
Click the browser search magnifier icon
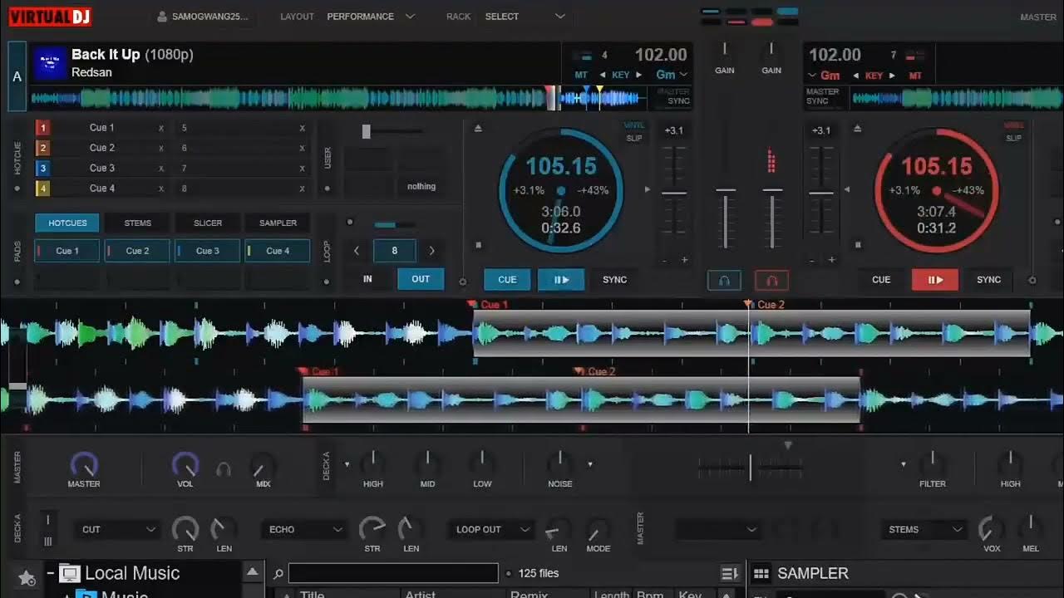pyautogui.click(x=278, y=573)
